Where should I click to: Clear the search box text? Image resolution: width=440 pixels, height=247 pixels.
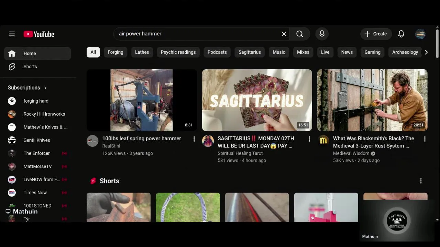coord(284,34)
